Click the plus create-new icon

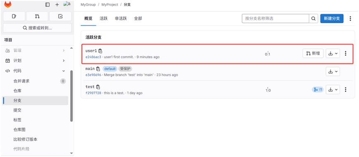tap(57, 5)
